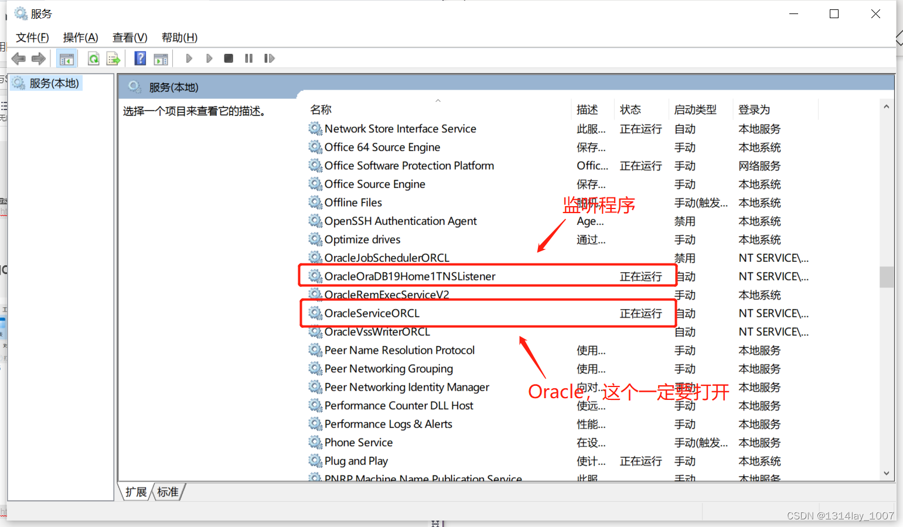The width and height of the screenshot is (903, 527).
Task: Select the Office 64 Source Engine service
Action: [x=382, y=147]
